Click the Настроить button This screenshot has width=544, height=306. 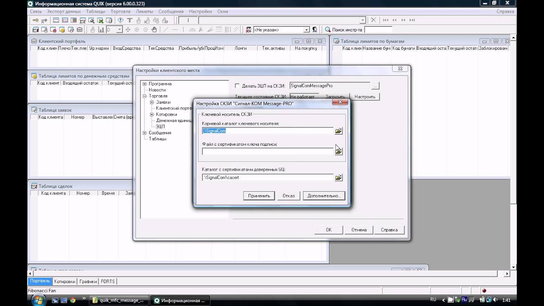tap(365, 97)
